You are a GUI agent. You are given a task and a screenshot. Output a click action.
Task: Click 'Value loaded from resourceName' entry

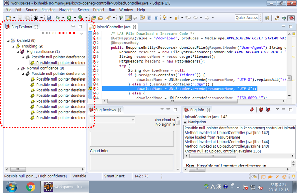tap(212, 137)
